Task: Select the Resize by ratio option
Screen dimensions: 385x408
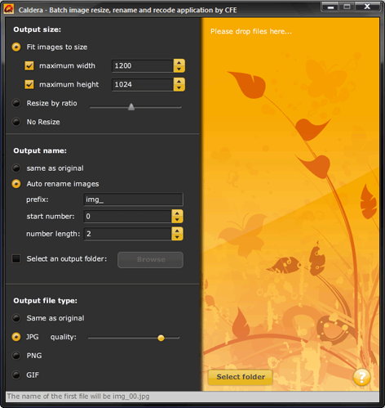Action: coord(16,103)
